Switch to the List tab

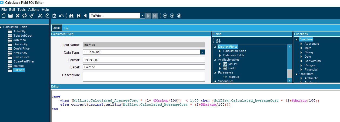[67, 28]
